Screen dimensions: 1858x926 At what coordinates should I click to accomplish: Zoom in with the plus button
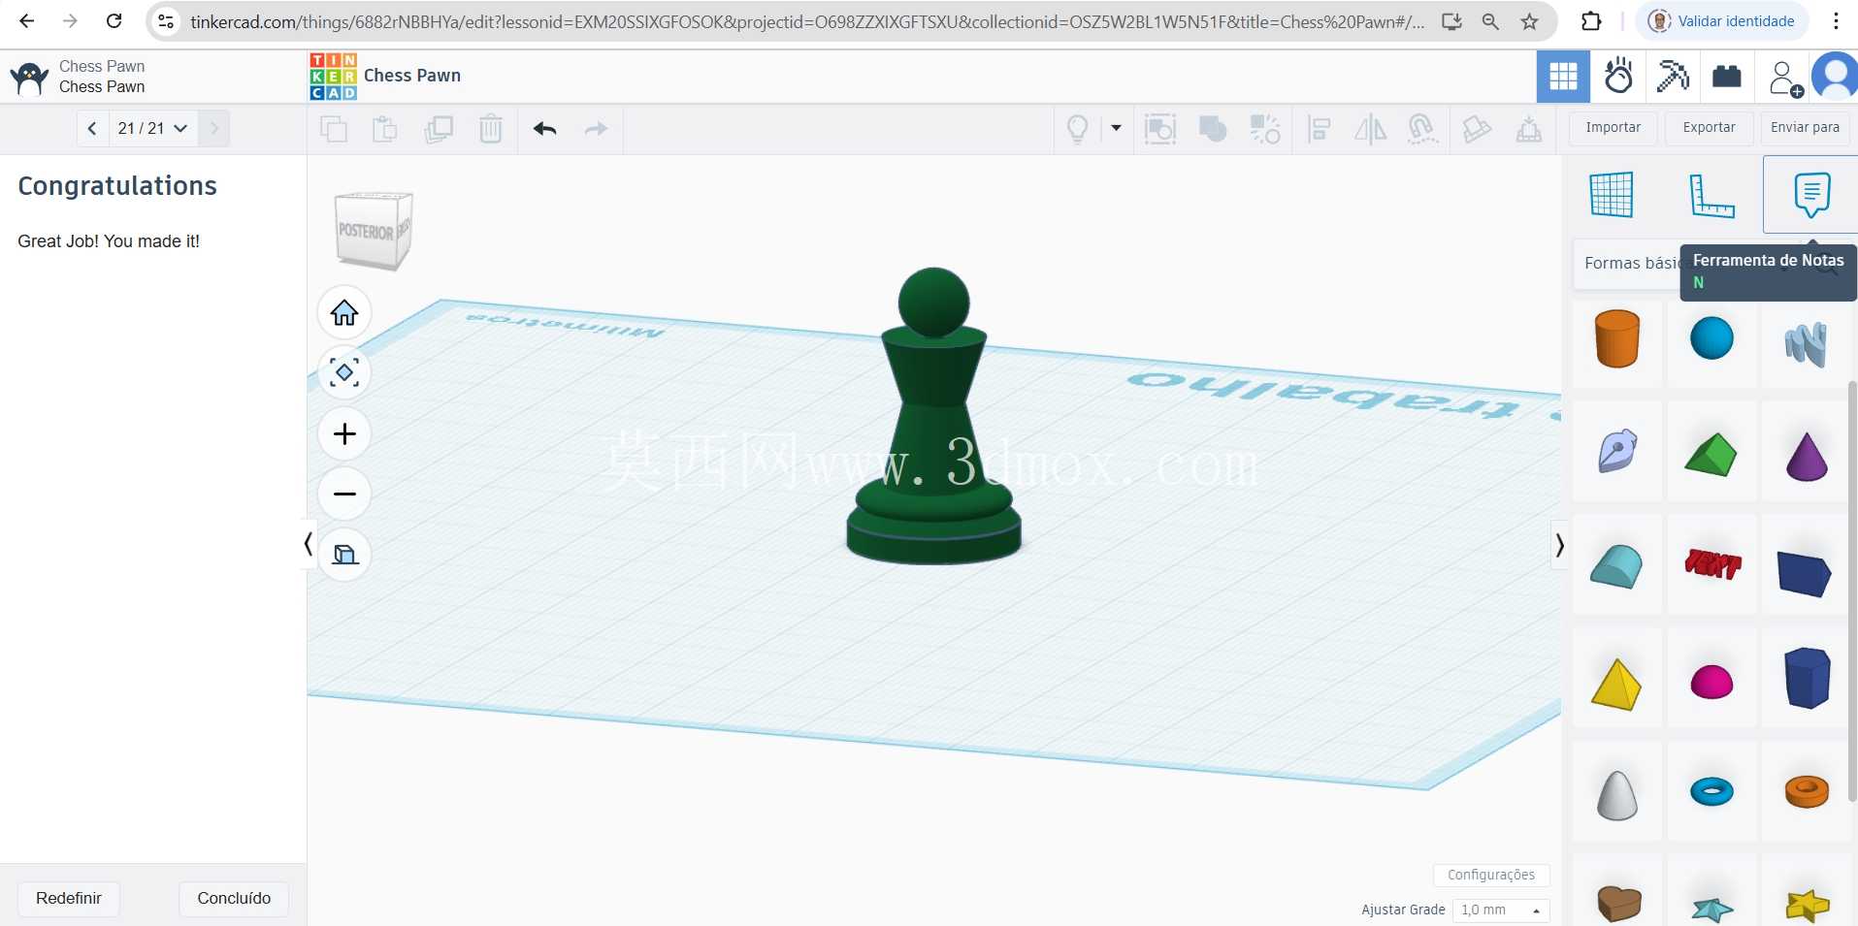click(x=344, y=433)
